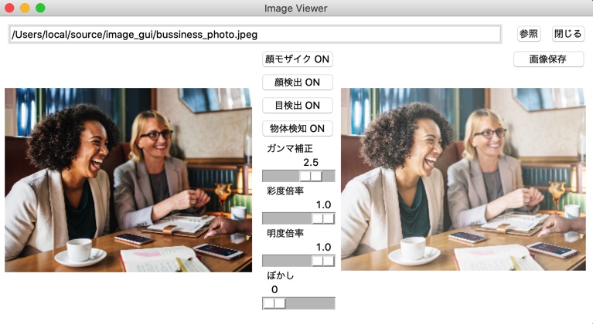This screenshot has width=593, height=324.
Task: Click the ガンマ補正 slider handle
Action: point(311,176)
